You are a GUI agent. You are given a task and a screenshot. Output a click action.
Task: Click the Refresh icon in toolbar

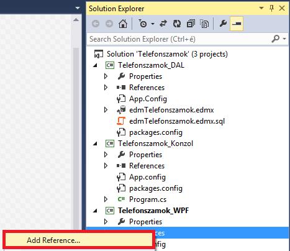(x=177, y=24)
